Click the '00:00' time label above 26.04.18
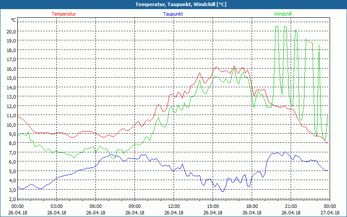The width and height of the screenshot is (347, 217). pos(17,207)
